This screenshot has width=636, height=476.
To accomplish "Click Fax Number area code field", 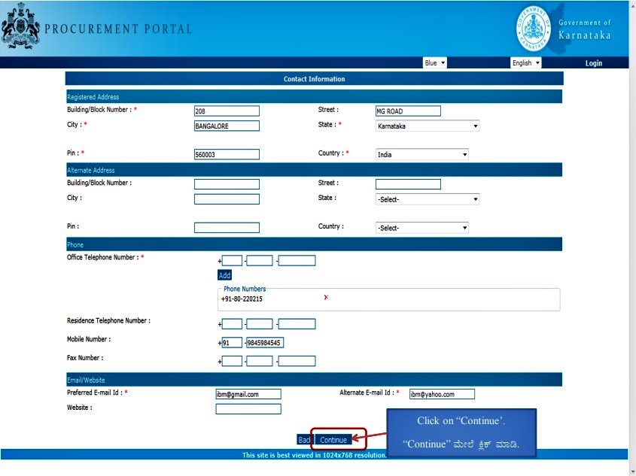I will click(x=260, y=361).
